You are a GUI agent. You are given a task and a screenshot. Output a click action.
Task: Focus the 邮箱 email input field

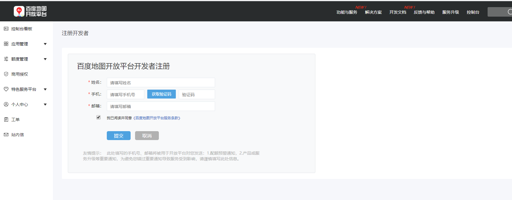(x=161, y=106)
